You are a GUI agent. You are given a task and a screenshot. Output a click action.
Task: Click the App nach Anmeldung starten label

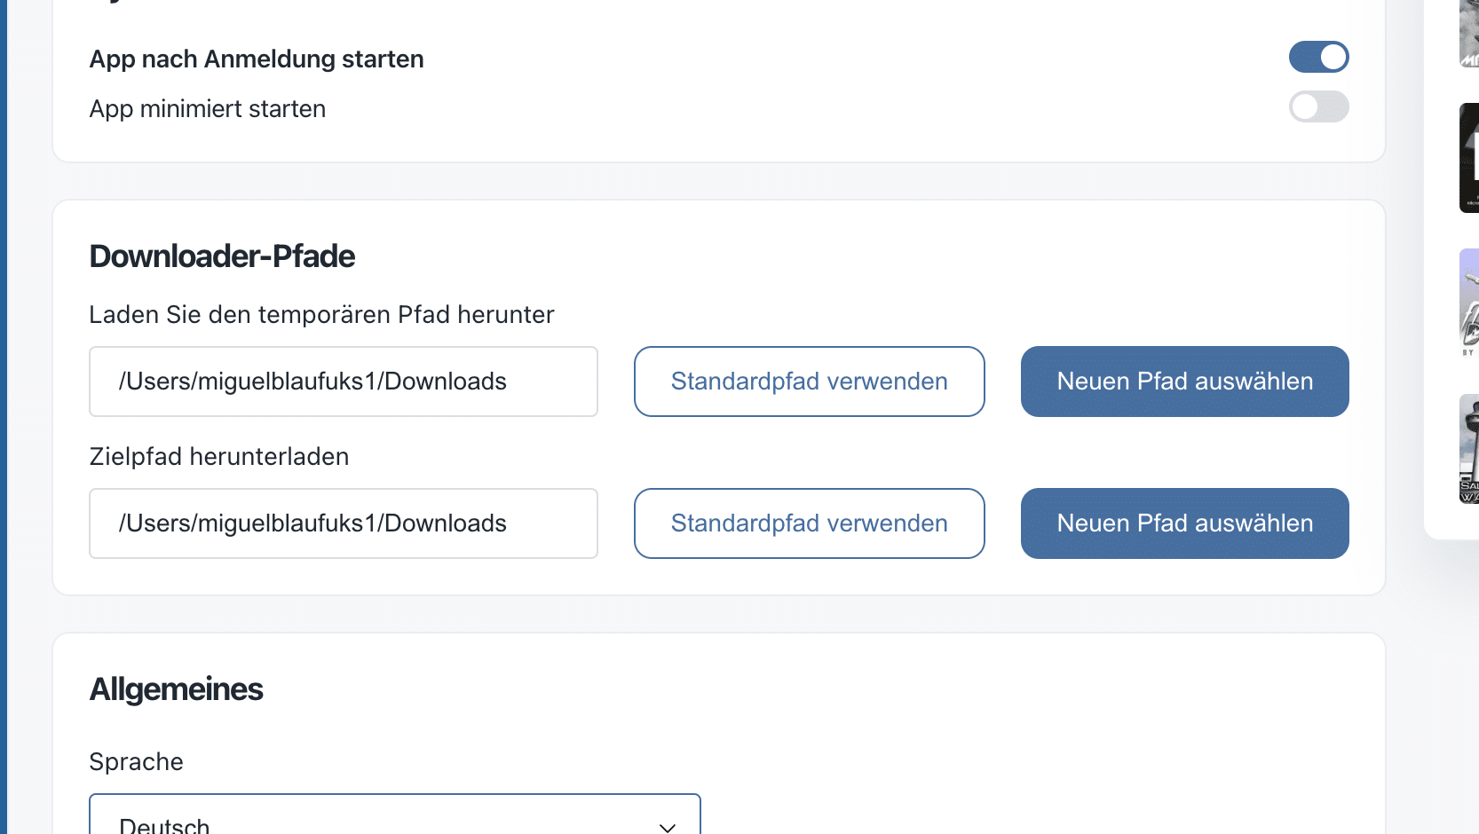(x=257, y=59)
